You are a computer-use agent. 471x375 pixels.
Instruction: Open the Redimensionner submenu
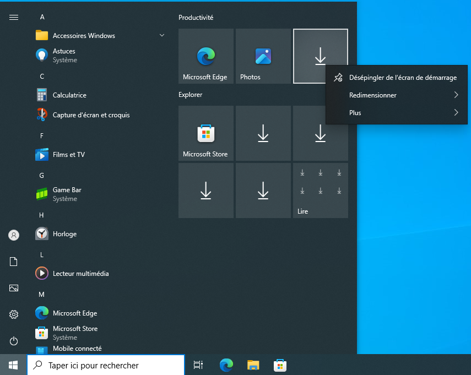click(397, 95)
